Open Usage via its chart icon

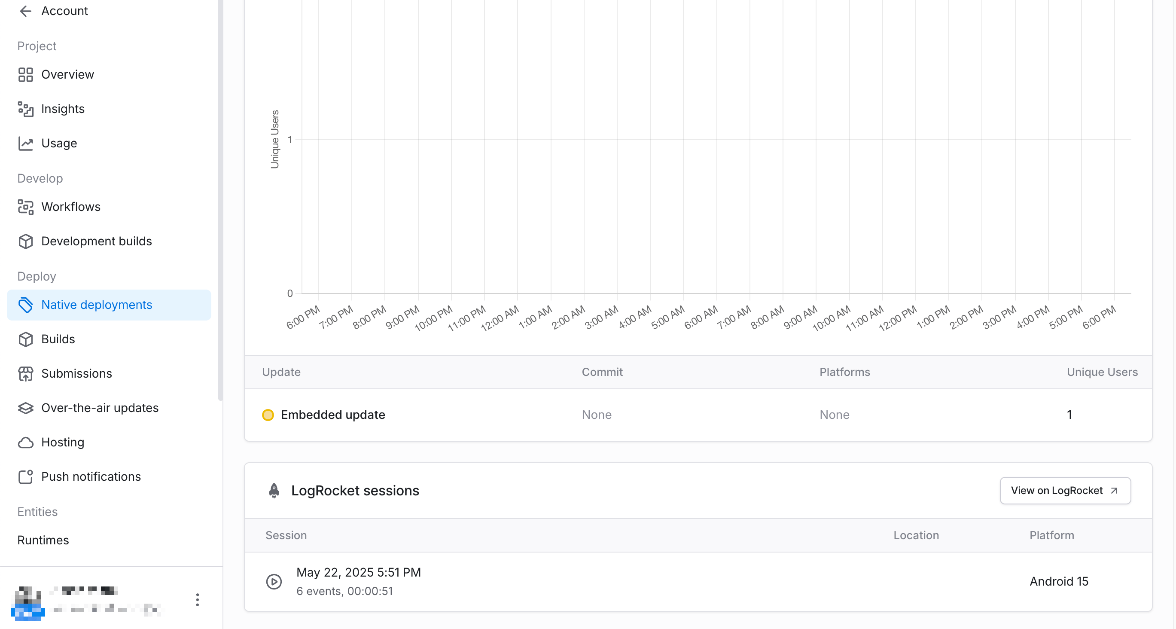pyautogui.click(x=26, y=143)
